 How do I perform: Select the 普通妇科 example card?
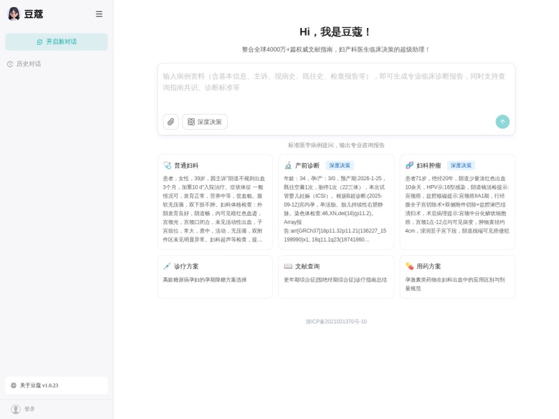[x=215, y=202]
